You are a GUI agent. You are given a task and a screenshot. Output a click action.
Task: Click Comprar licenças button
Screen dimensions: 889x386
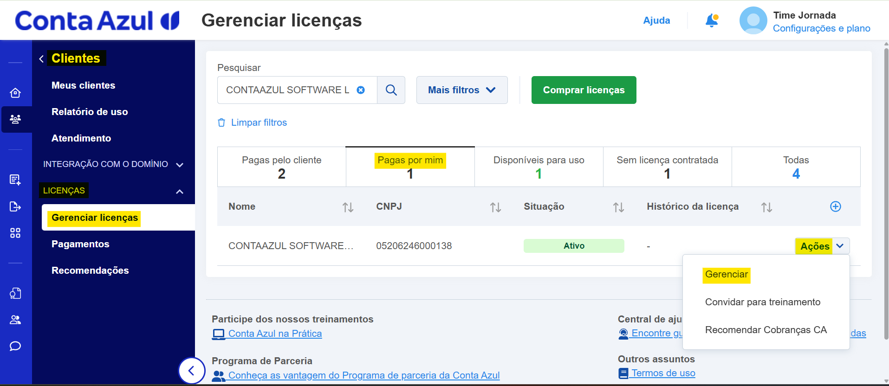pyautogui.click(x=584, y=90)
